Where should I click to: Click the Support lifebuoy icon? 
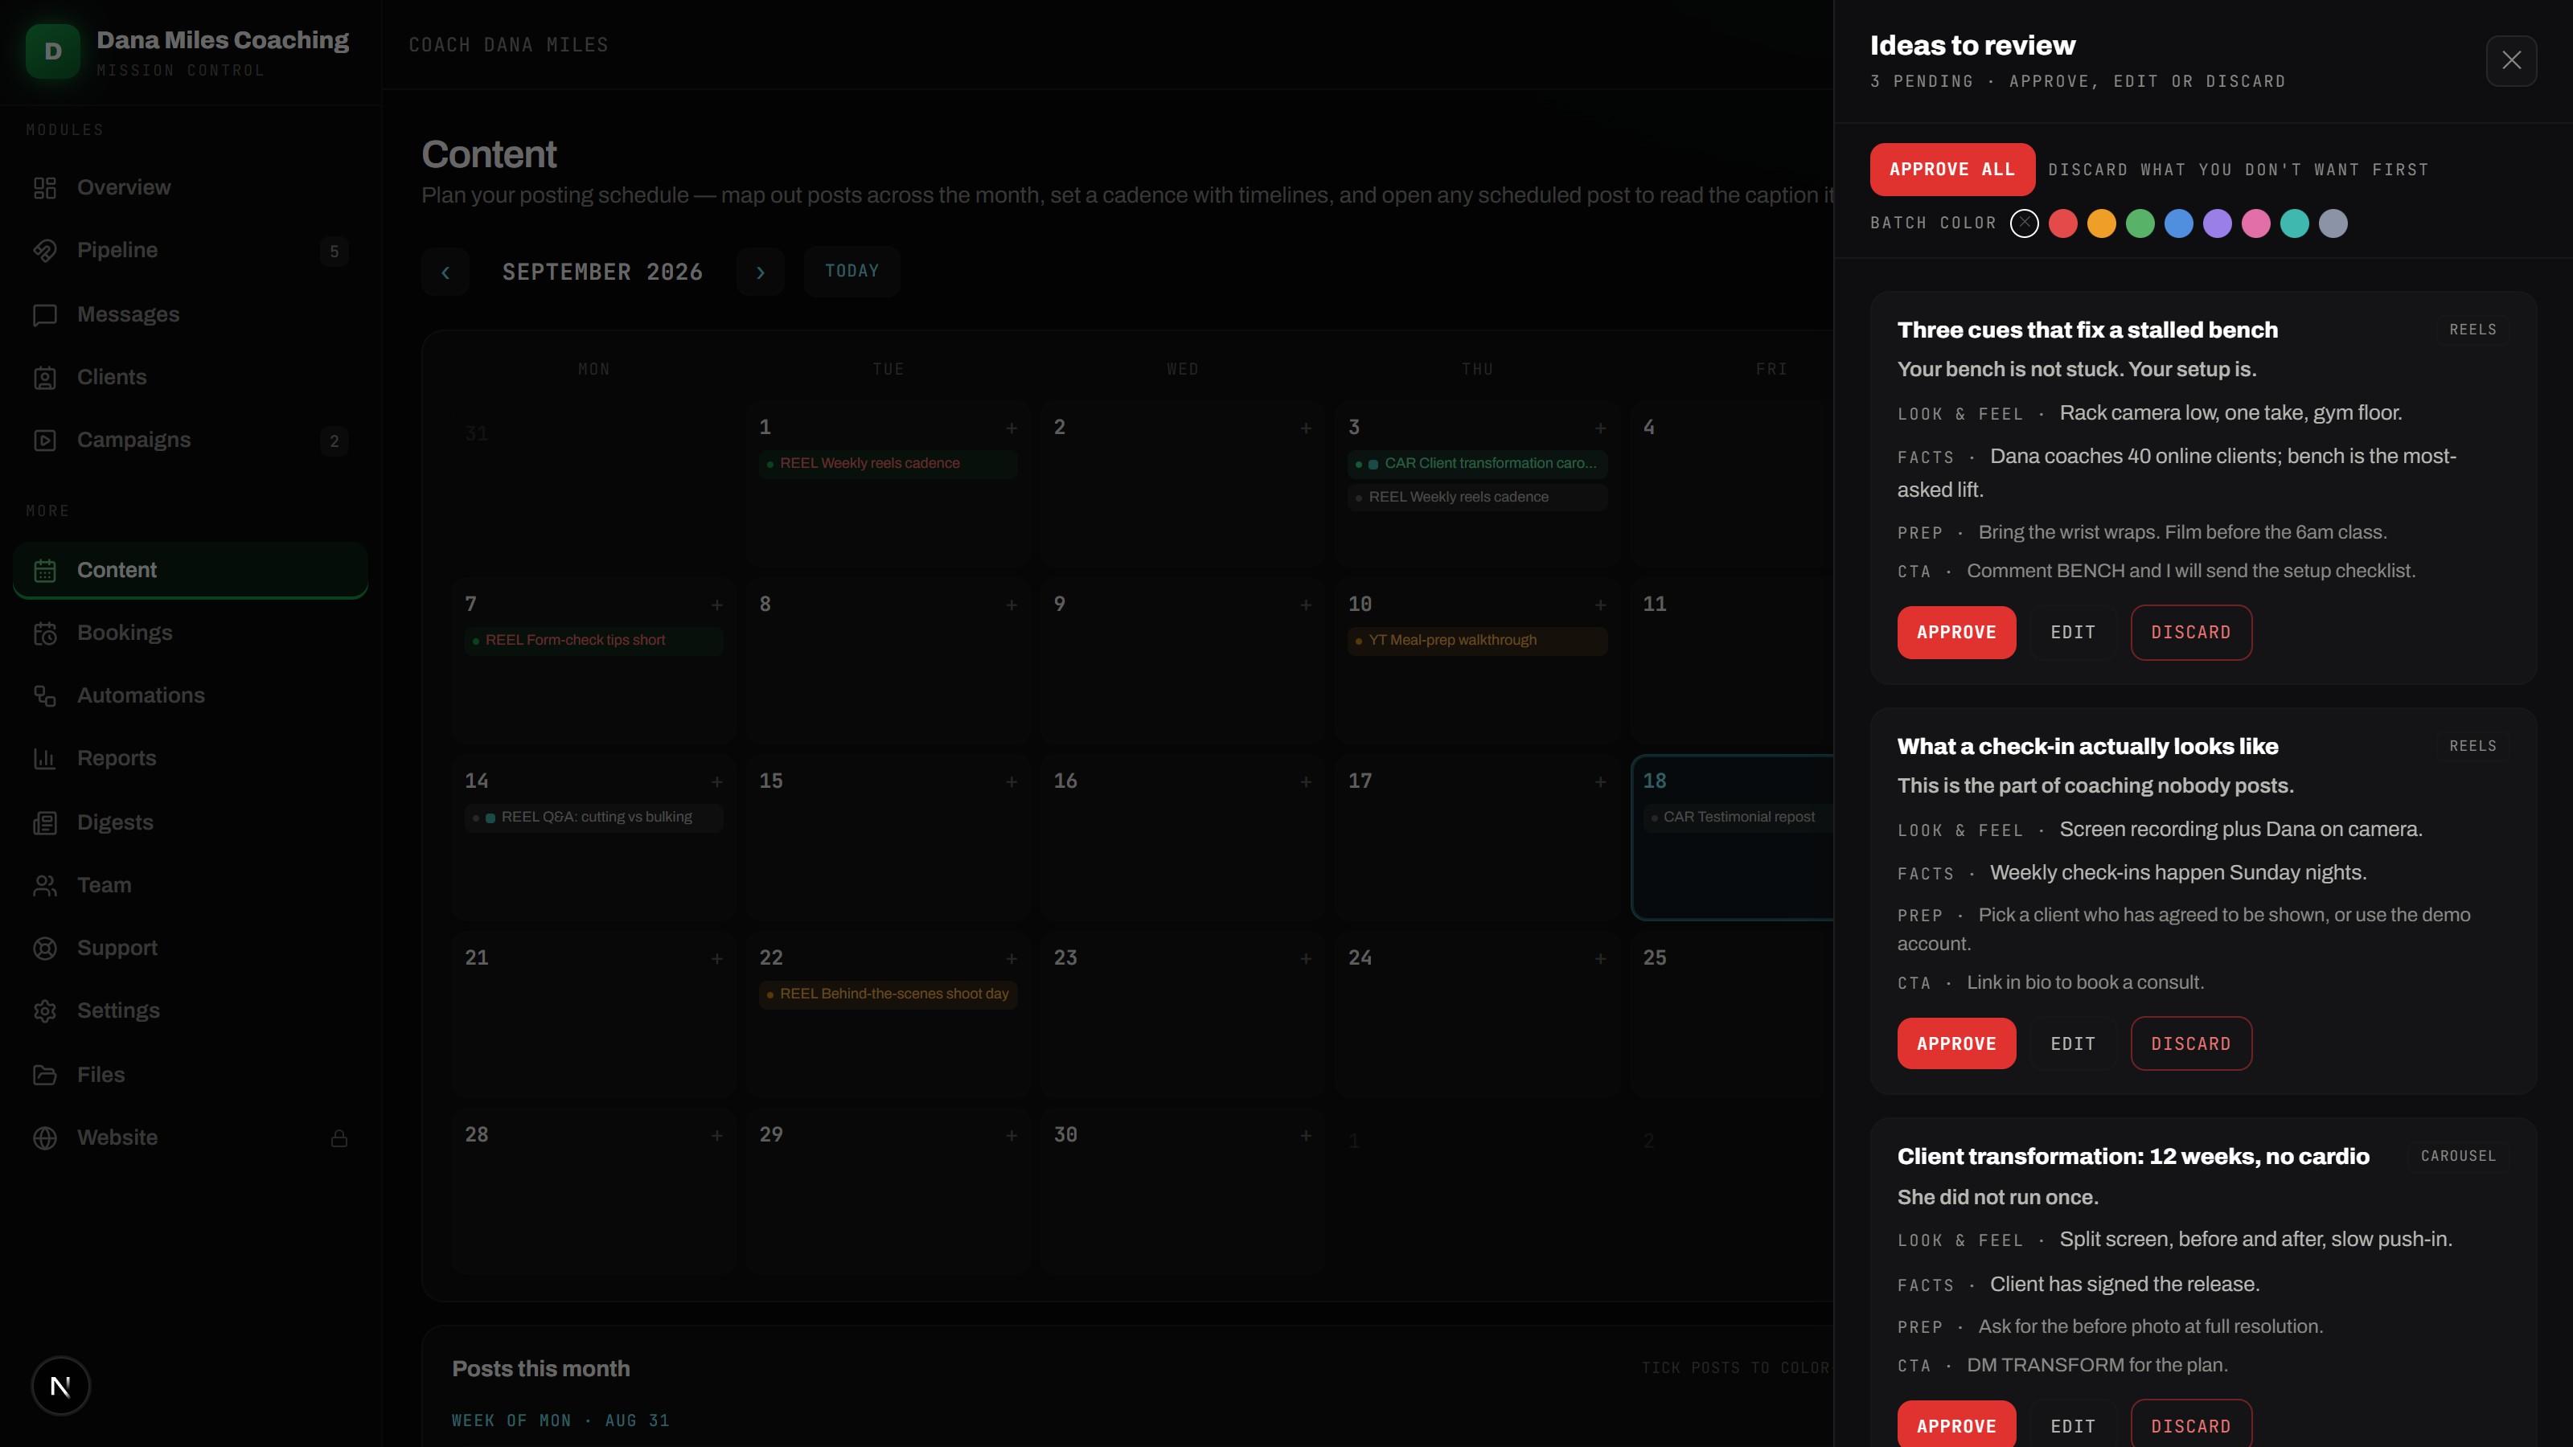tap(45, 949)
